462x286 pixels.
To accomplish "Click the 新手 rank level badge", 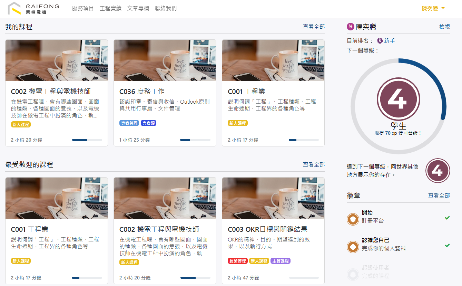I will coord(380,41).
